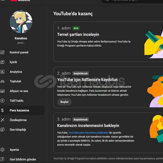The image size is (163, 163).
Task: Click the Başlat button for AdSense
Action: click(x=65, y=102)
